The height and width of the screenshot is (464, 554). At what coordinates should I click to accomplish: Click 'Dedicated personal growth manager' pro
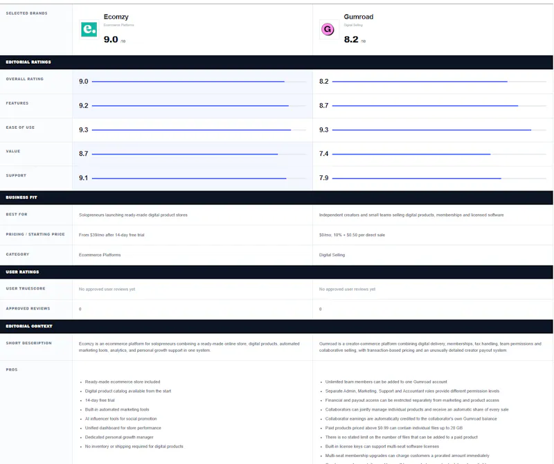click(119, 437)
